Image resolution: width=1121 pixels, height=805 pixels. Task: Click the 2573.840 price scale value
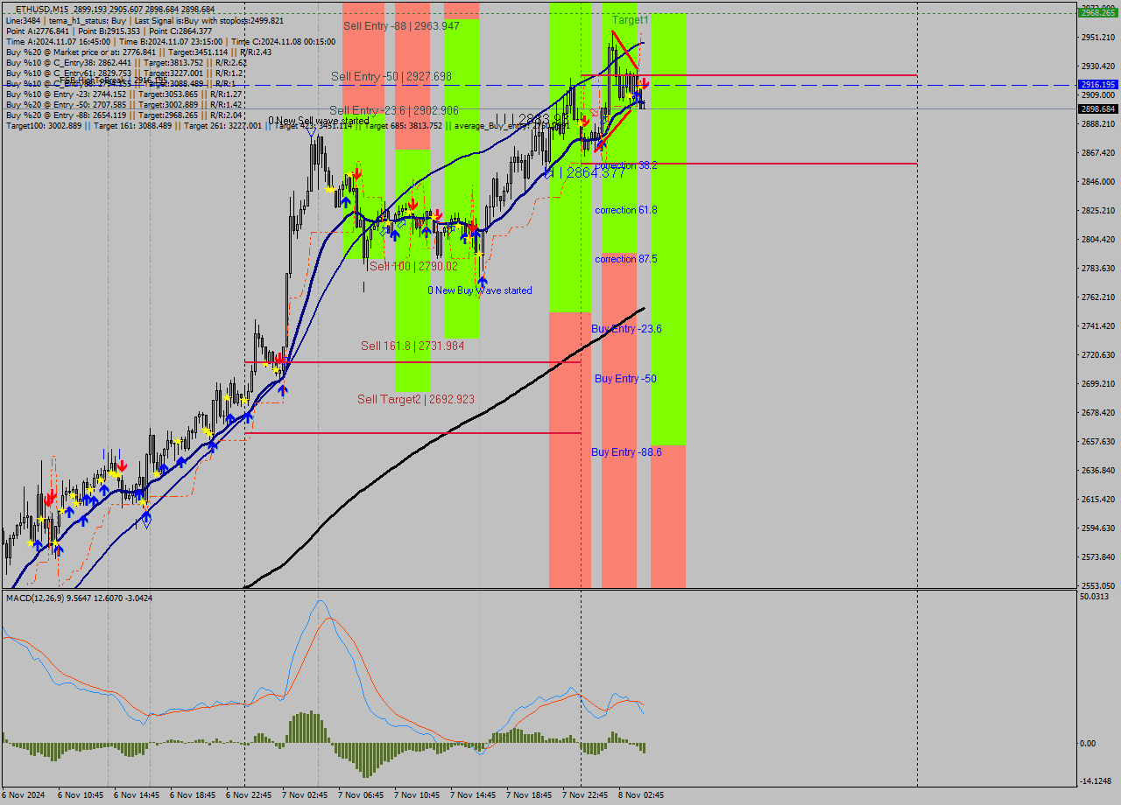coord(1097,557)
